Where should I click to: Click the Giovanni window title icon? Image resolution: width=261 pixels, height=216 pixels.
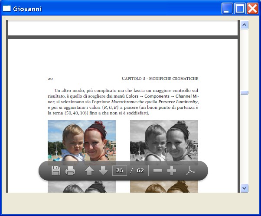coord(7,9)
